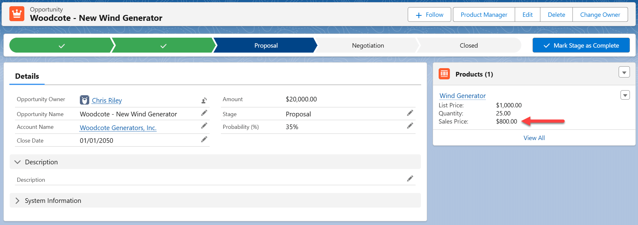
Task: Open the Woodcote Generators, Inc. account link
Action: click(x=118, y=128)
